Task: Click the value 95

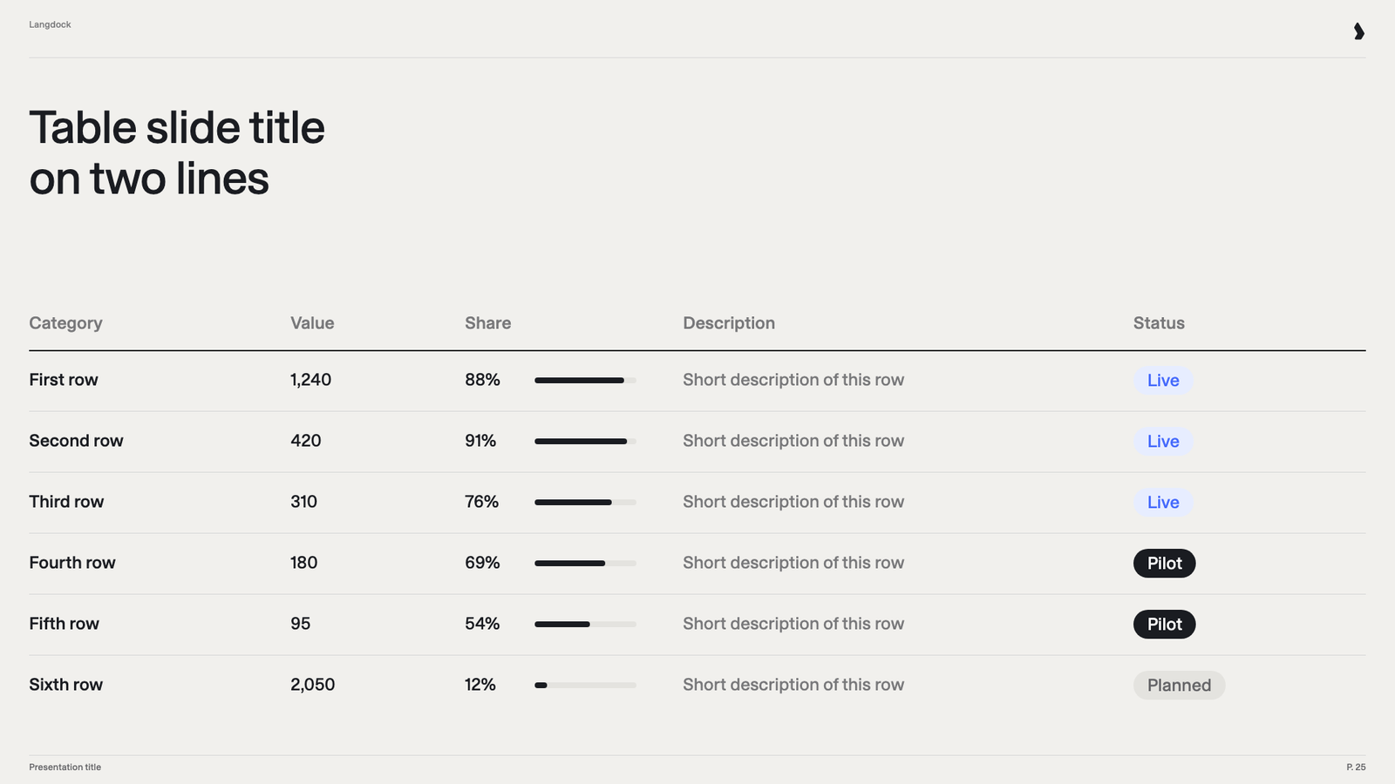Action: [x=300, y=624]
